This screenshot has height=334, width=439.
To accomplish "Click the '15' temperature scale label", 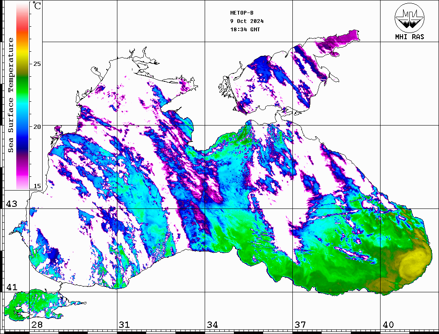I will [37, 186].
